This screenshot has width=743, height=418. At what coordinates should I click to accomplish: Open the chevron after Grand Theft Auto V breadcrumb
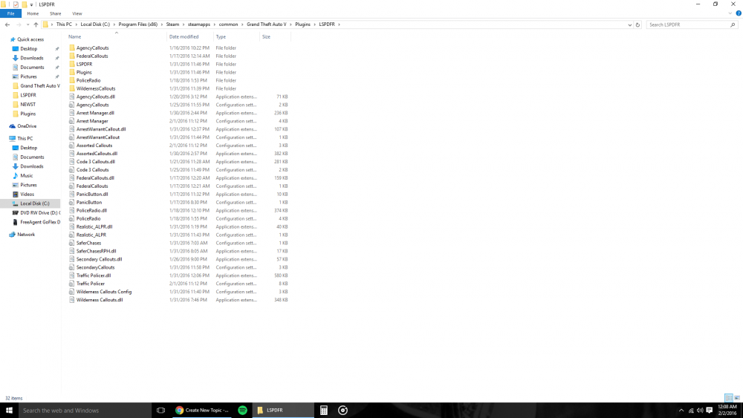291,25
